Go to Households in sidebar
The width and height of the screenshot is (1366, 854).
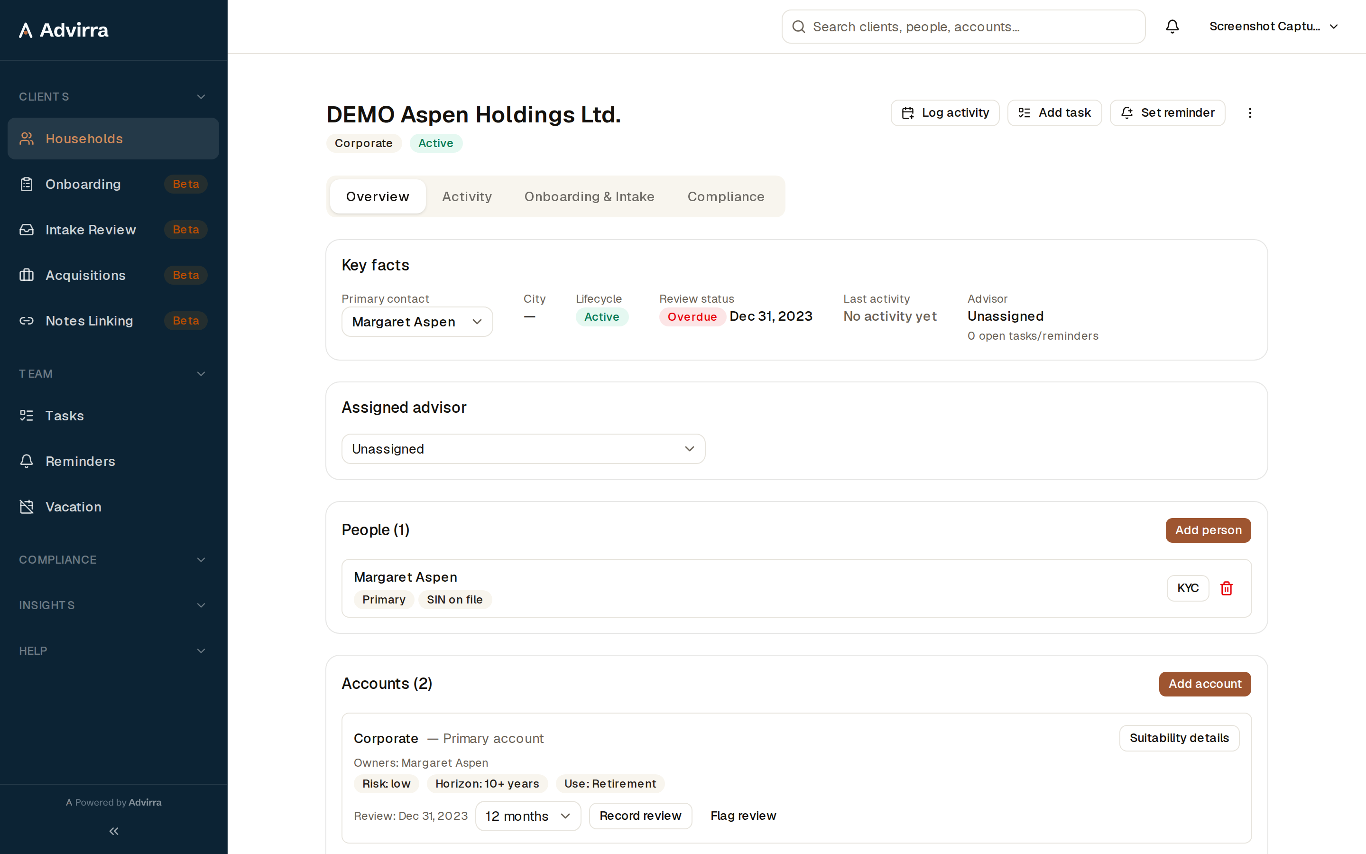[x=113, y=139]
